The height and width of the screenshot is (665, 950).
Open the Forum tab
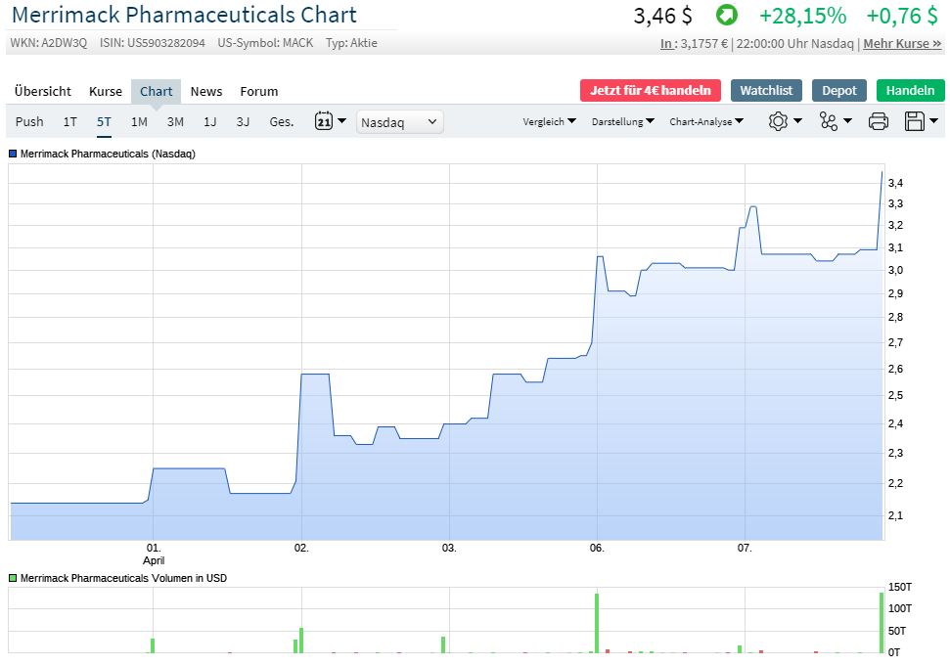(258, 91)
